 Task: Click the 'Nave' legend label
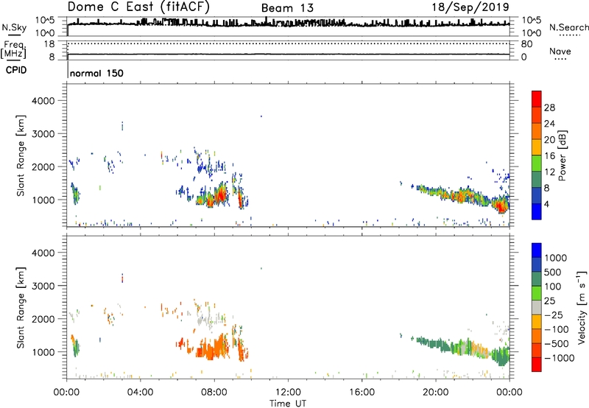click(560, 52)
